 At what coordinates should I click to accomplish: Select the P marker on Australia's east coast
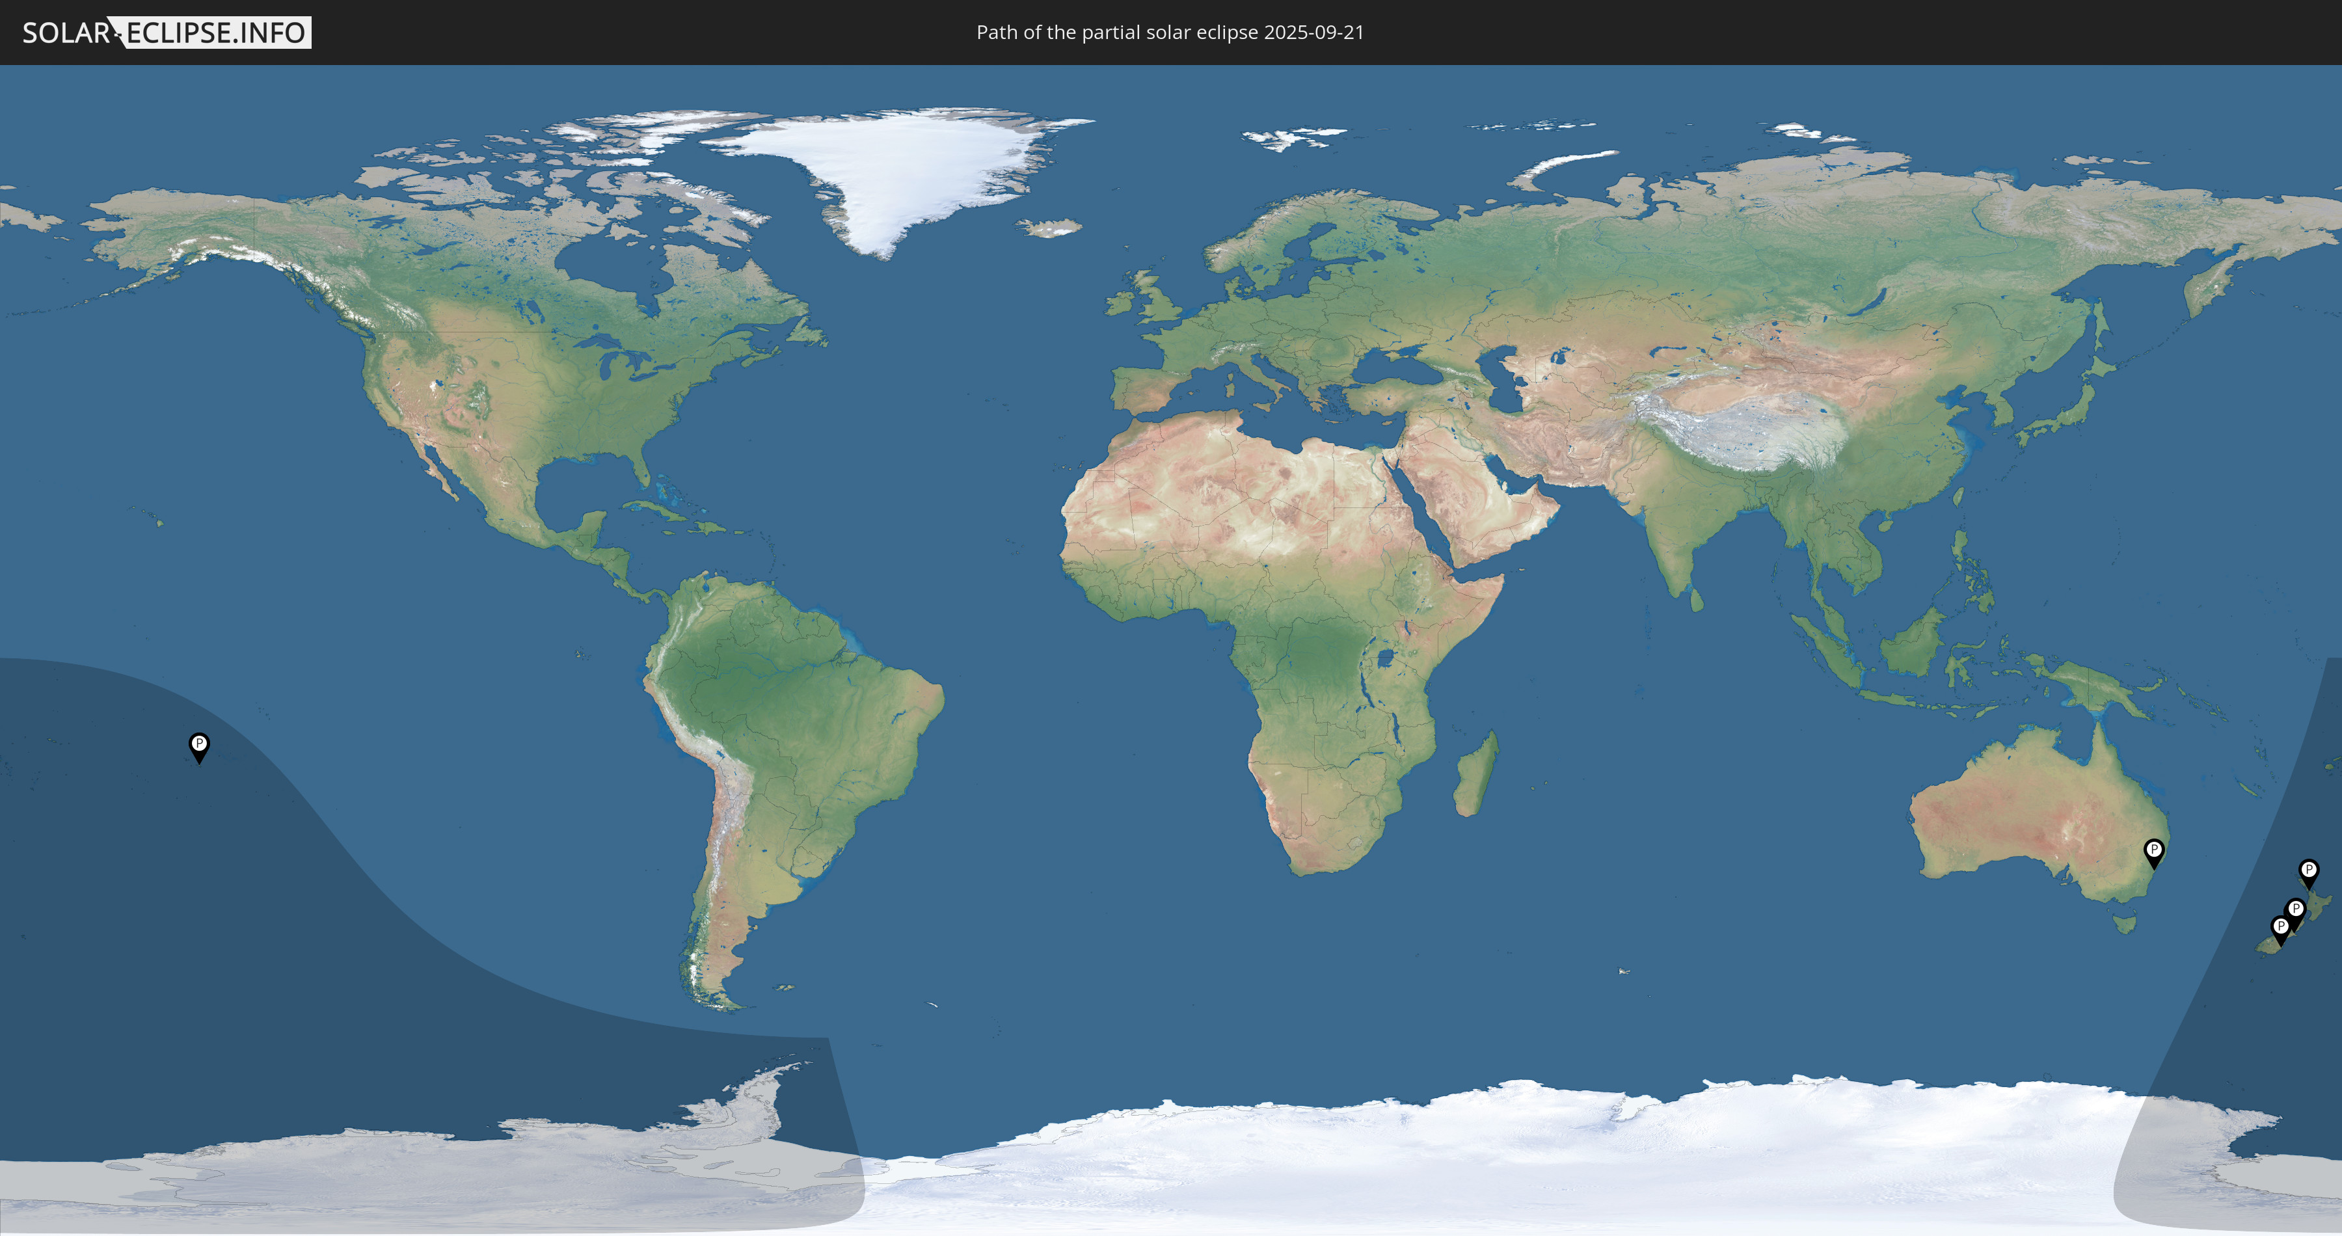(2153, 852)
